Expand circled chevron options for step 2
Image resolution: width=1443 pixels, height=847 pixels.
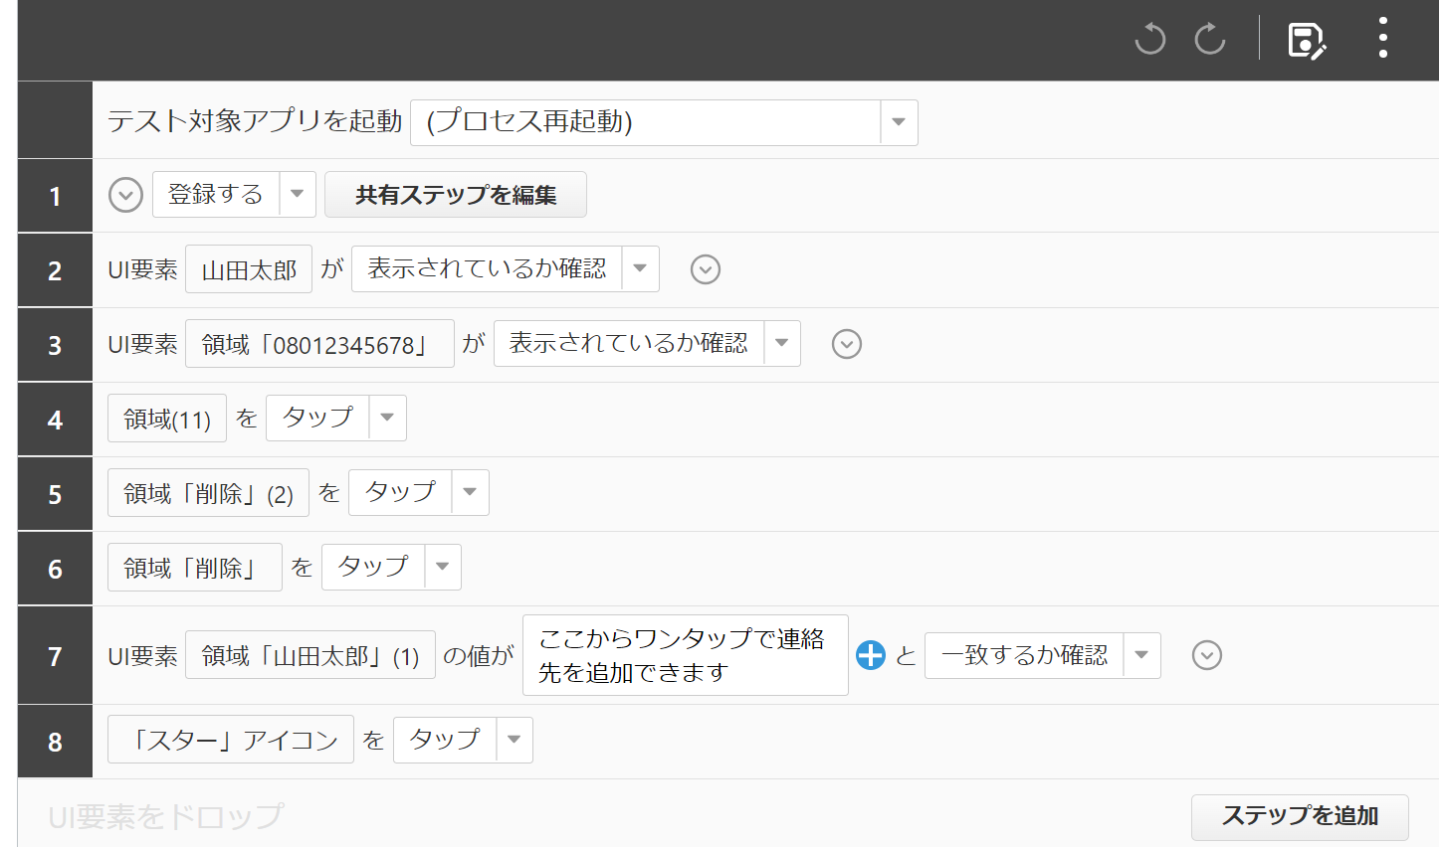point(706,269)
